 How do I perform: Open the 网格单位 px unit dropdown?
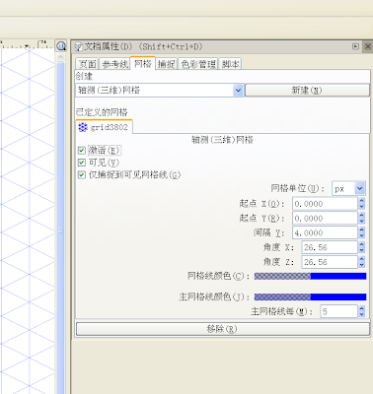pos(348,189)
